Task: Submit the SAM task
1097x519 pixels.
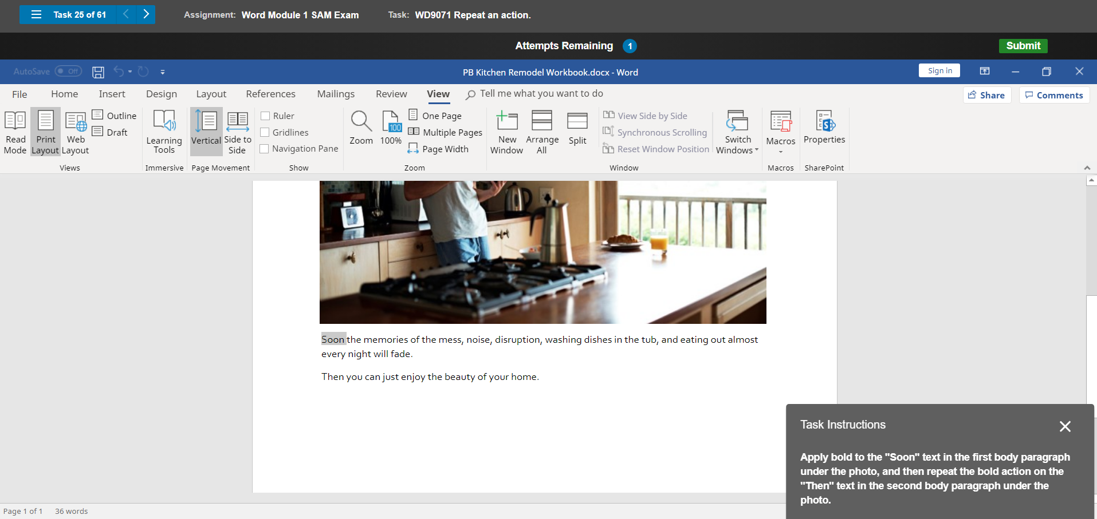Action: pos(1023,46)
